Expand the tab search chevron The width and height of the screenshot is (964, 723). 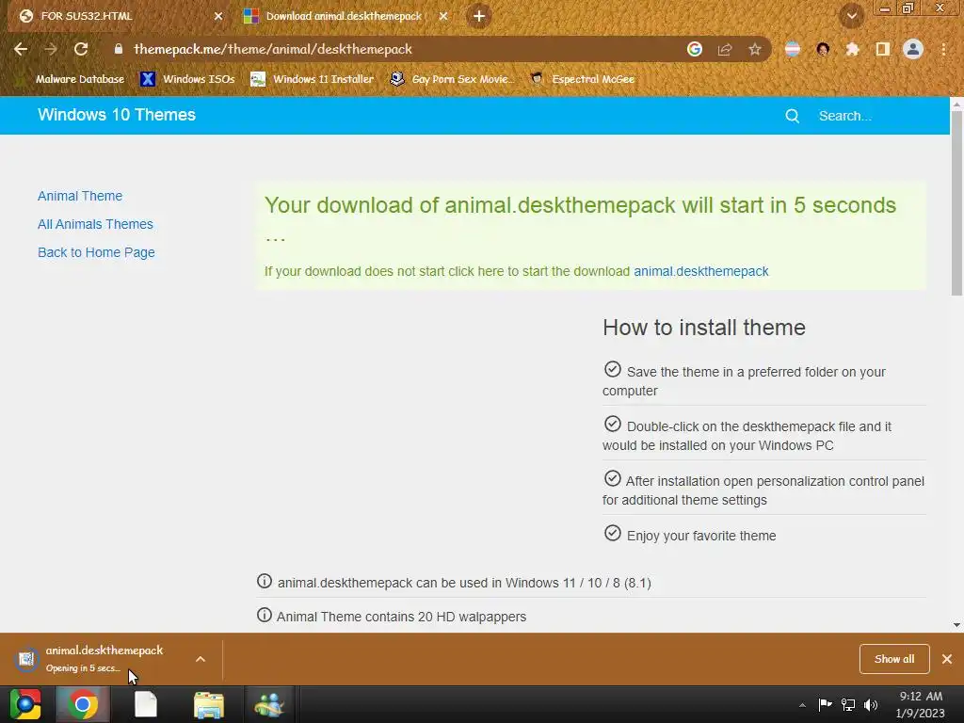pyautogui.click(x=852, y=16)
